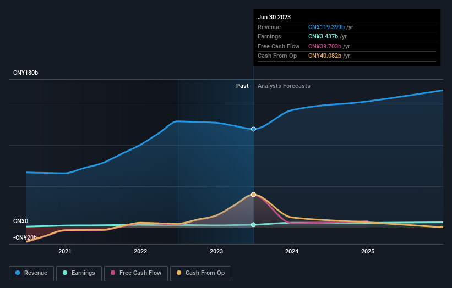Click the Earnings data point marker
Viewport: 452px width, 288px height.
[x=253, y=225]
